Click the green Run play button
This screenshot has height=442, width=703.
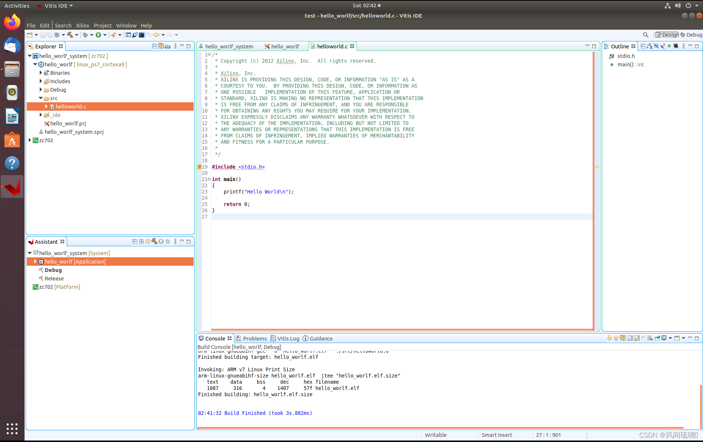(98, 35)
